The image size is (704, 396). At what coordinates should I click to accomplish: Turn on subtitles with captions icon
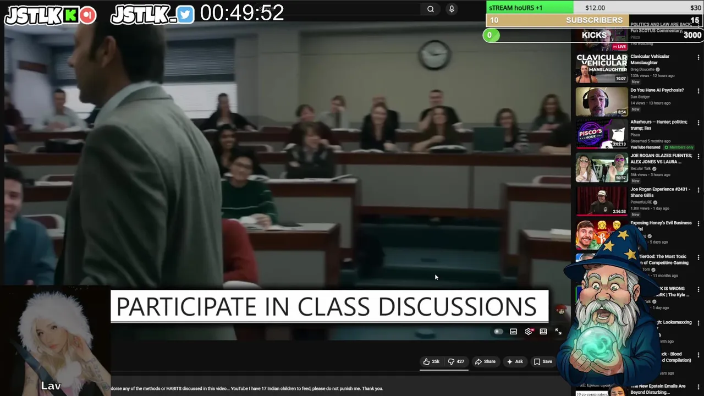pyautogui.click(x=513, y=332)
